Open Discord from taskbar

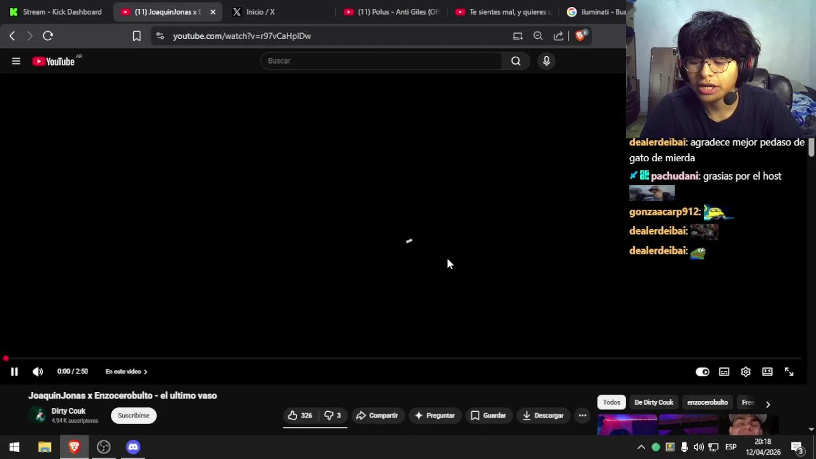point(133,447)
